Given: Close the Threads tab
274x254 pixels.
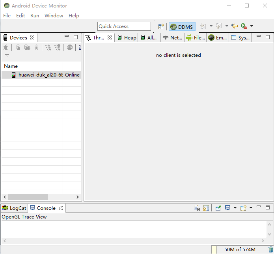Looking at the screenshot, I should click(x=110, y=37).
